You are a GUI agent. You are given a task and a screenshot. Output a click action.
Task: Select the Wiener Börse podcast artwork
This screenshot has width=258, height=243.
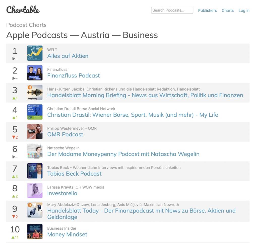tap(35, 112)
